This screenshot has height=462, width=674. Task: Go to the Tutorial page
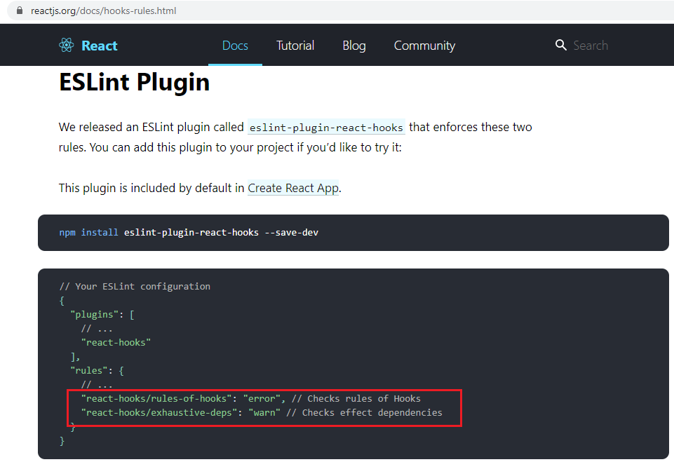[295, 46]
